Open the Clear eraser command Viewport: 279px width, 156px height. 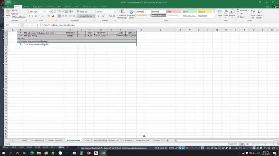click(x=241, y=17)
